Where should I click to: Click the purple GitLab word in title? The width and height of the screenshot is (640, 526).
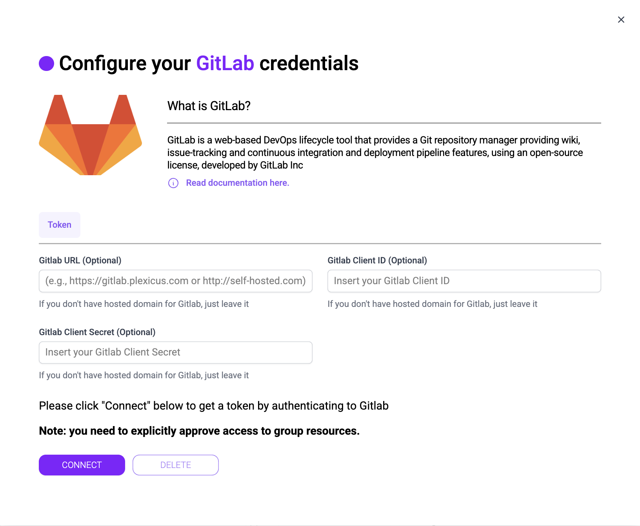pyautogui.click(x=225, y=63)
